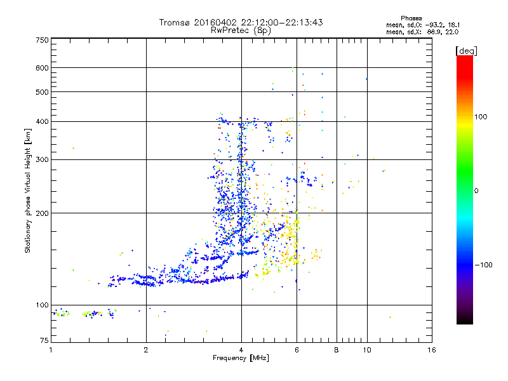Click the colorbar tick label '100'
Screen dimensions: 508x381
[x=481, y=117]
